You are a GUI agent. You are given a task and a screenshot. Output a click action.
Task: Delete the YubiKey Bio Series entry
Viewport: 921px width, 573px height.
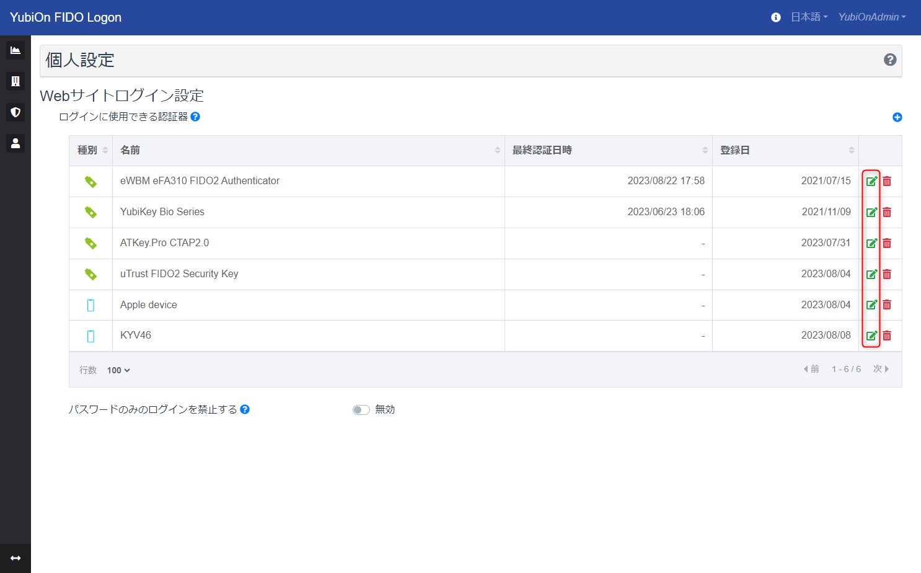click(x=887, y=212)
